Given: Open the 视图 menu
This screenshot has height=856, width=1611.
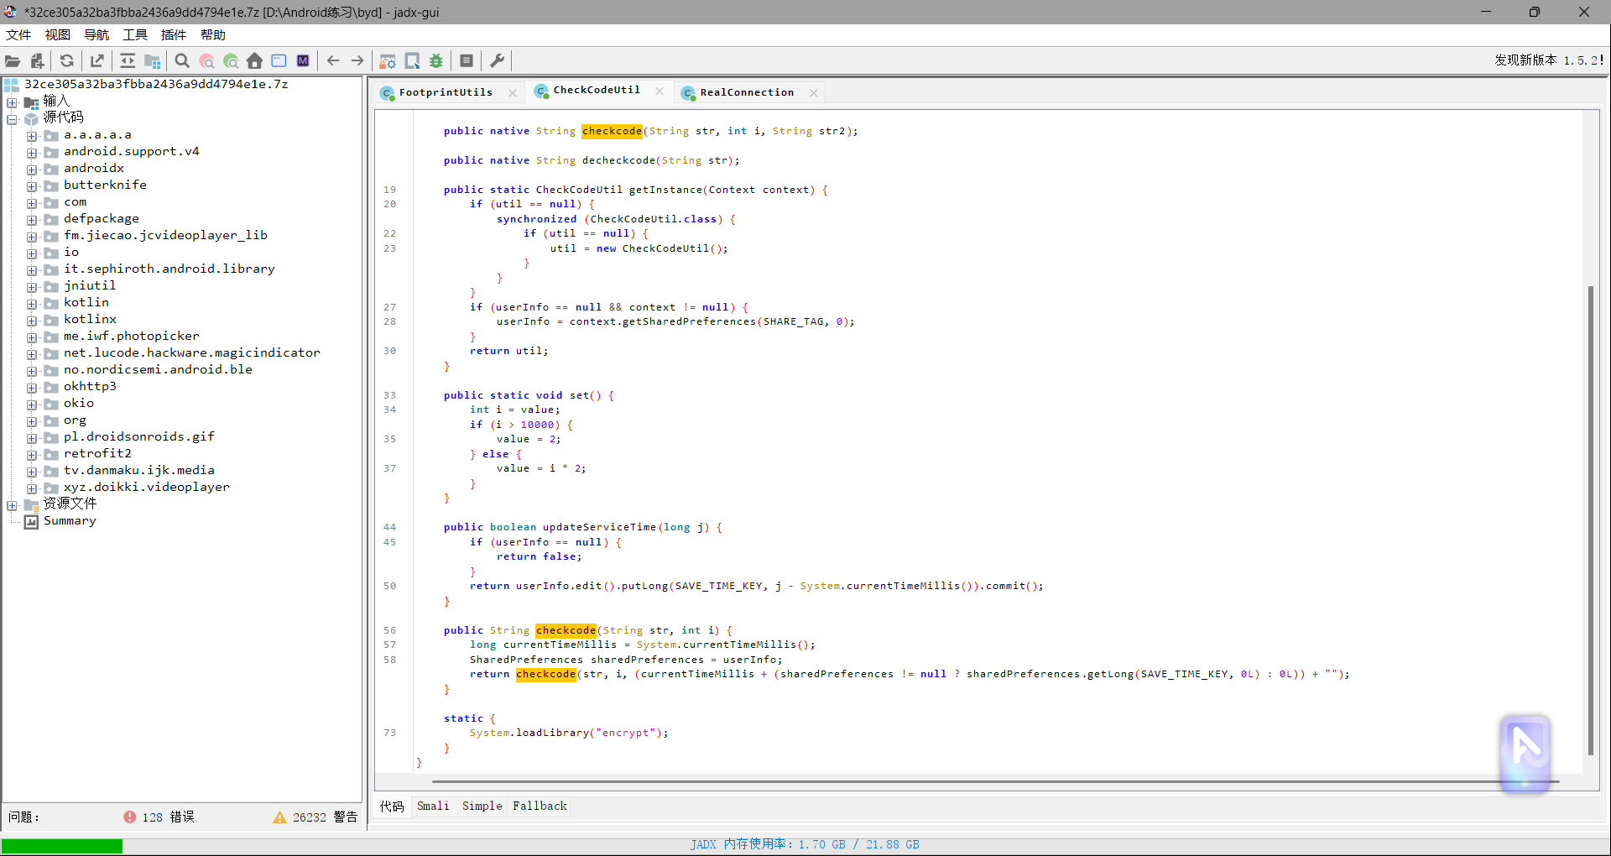Looking at the screenshot, I should tap(57, 34).
